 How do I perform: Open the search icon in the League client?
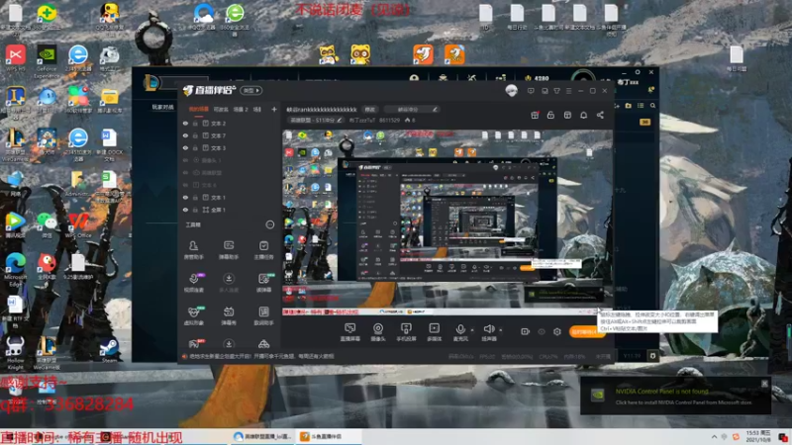(652, 106)
